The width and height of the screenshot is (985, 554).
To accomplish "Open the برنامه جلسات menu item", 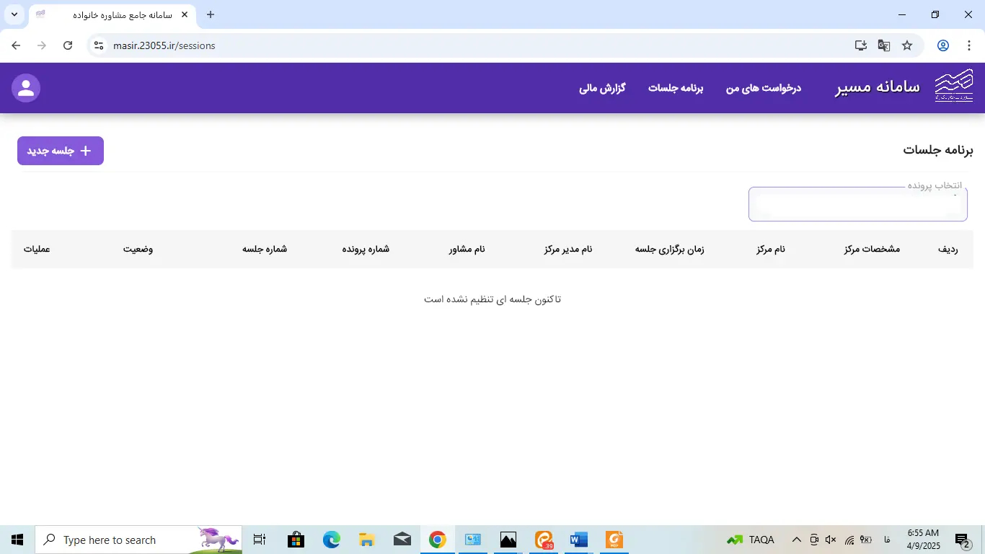I will [676, 88].
